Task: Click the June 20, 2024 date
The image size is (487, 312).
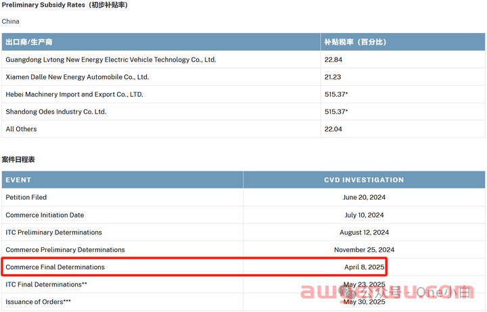Action: tap(364, 197)
